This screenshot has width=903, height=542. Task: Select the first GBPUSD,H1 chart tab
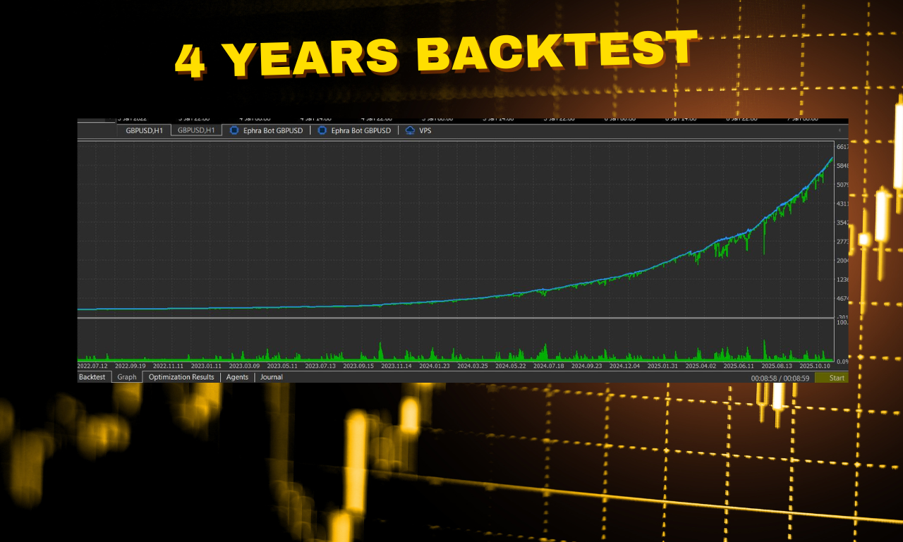pyautogui.click(x=144, y=130)
